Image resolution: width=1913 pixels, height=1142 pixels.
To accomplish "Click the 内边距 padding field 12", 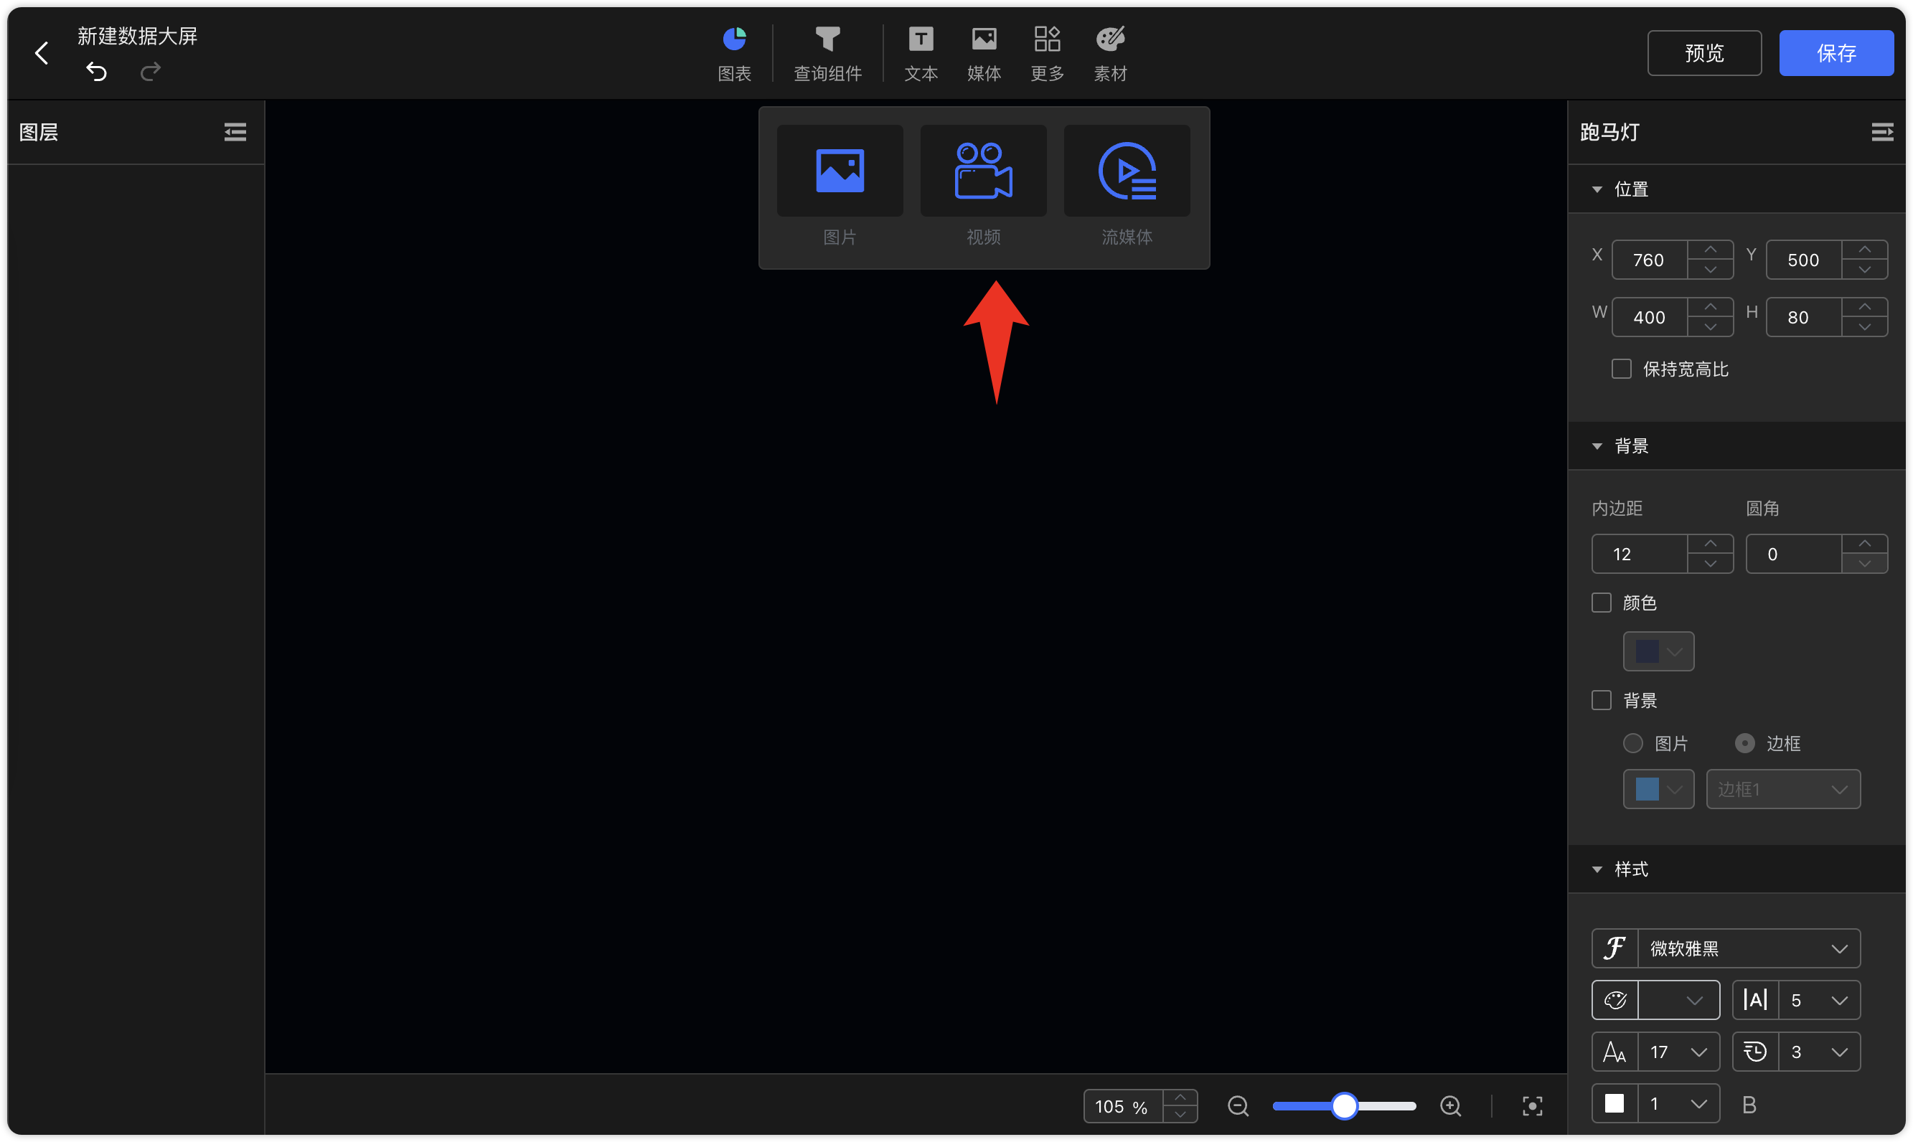I will point(1639,554).
